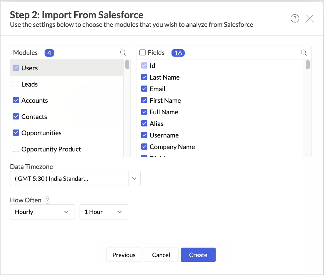This screenshot has height=275, width=324.
Task: Select the Leads module label
Action: point(30,84)
